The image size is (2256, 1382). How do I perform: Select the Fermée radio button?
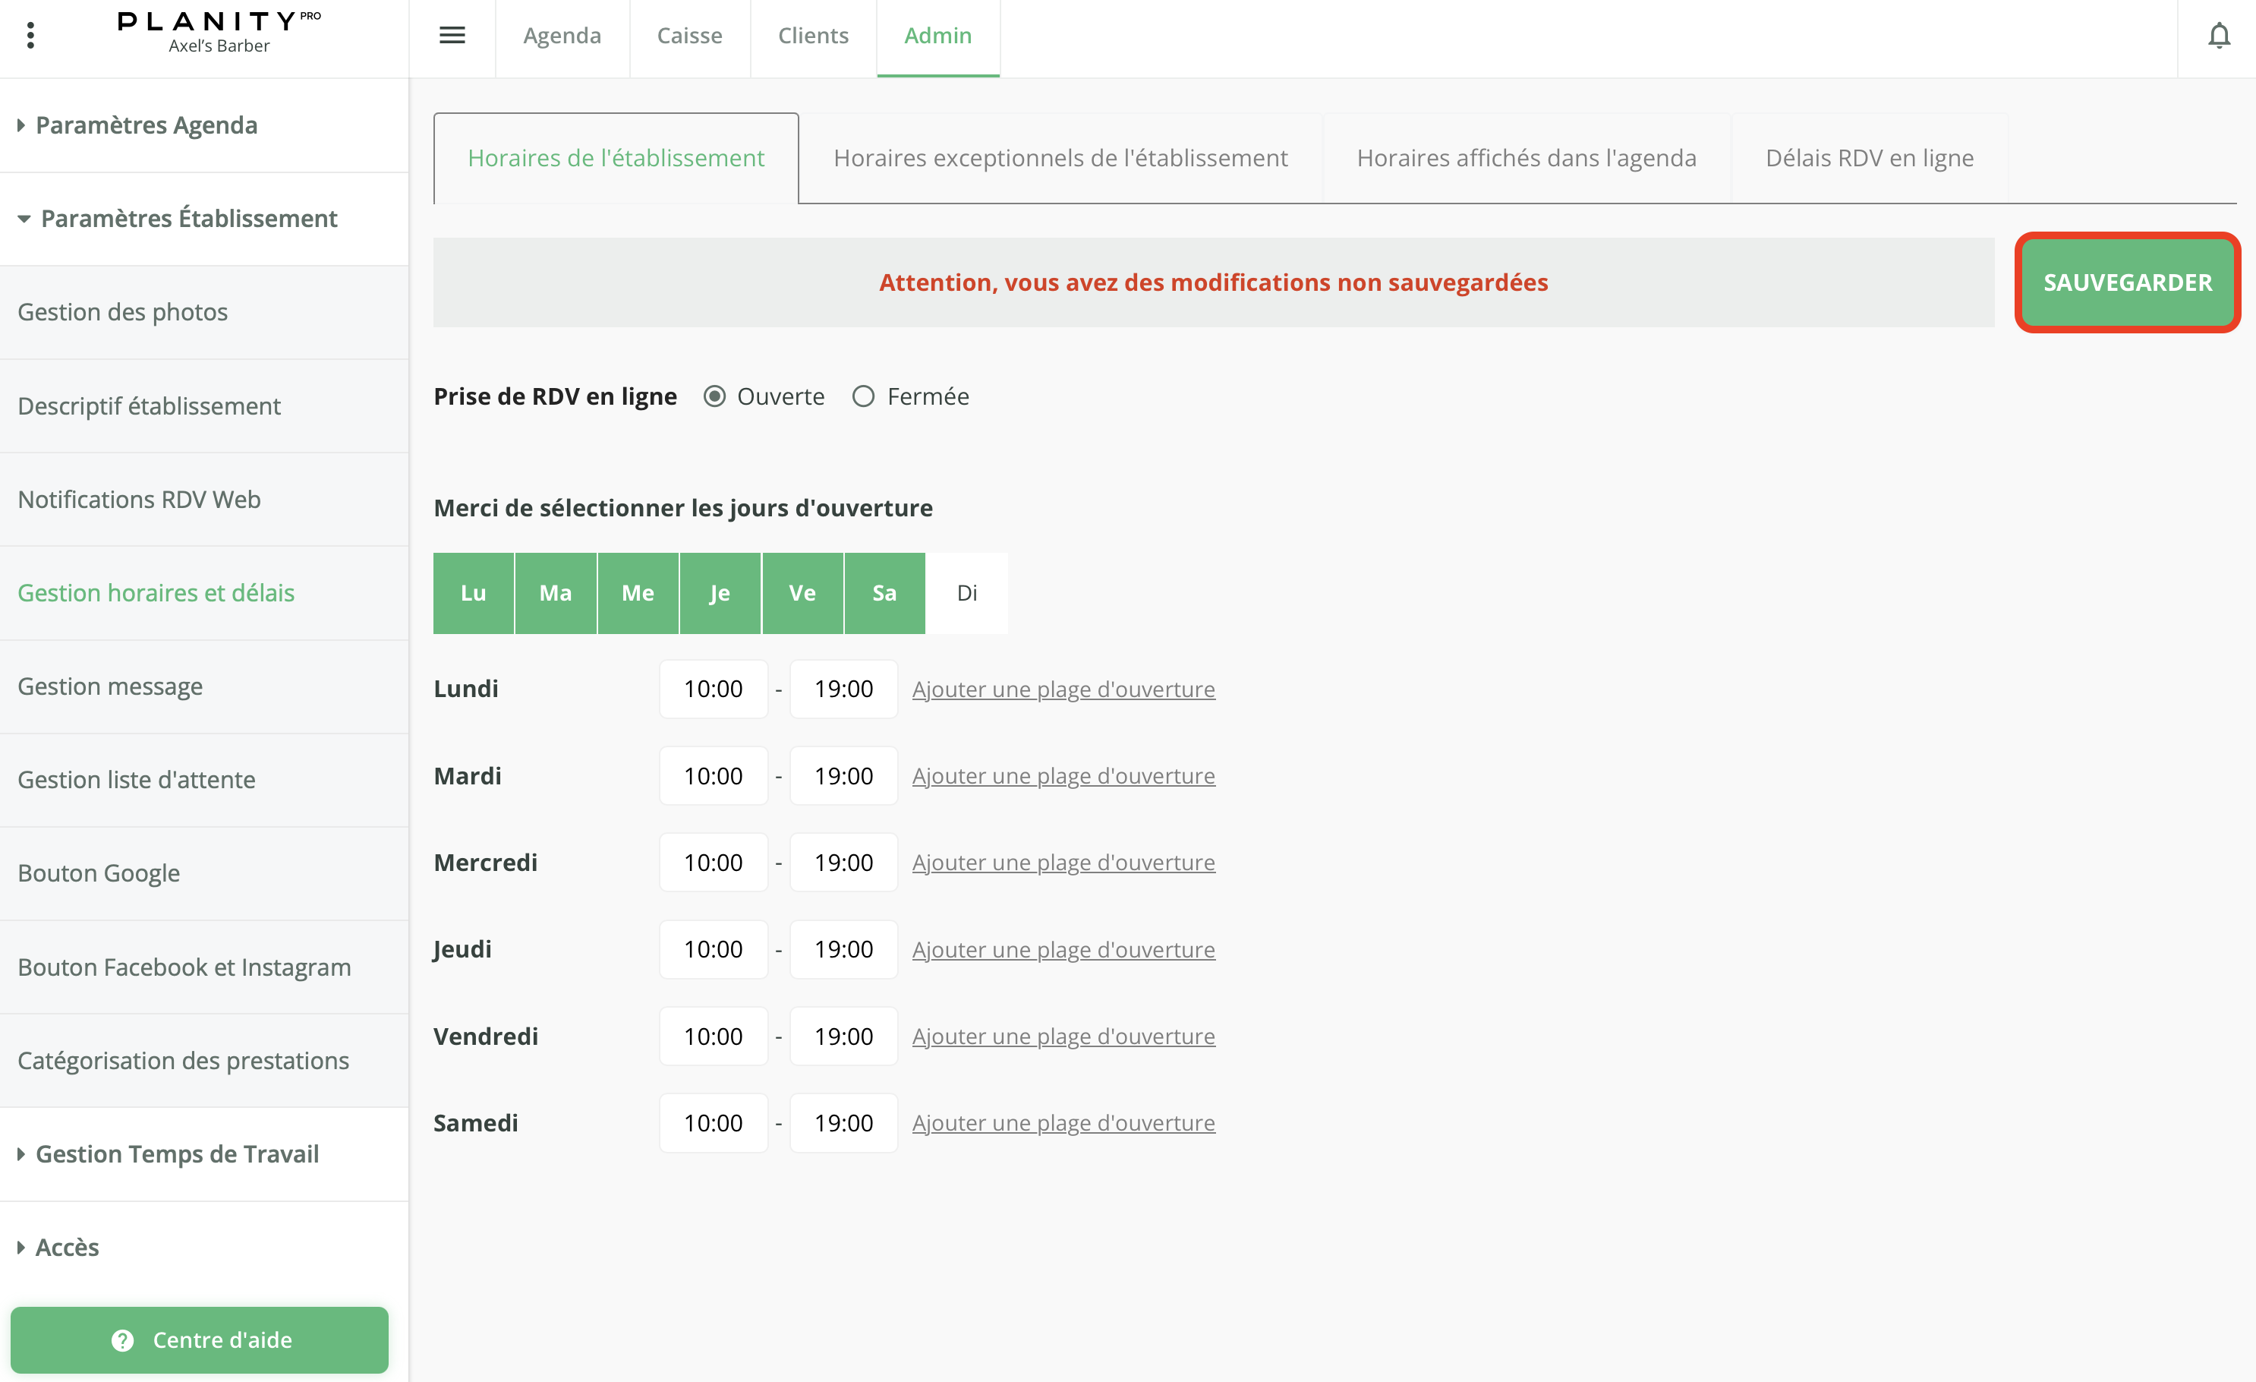[x=863, y=396]
